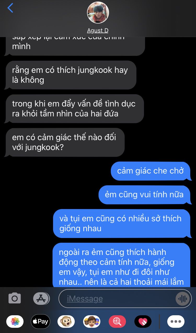Open the Digital Touch heart app
196x333 pixels.
(143, 322)
